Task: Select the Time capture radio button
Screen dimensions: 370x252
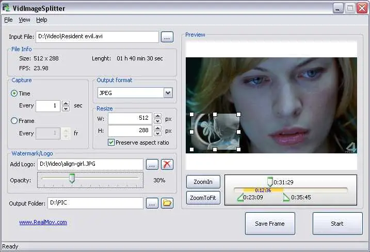Action: pyautogui.click(x=14, y=93)
